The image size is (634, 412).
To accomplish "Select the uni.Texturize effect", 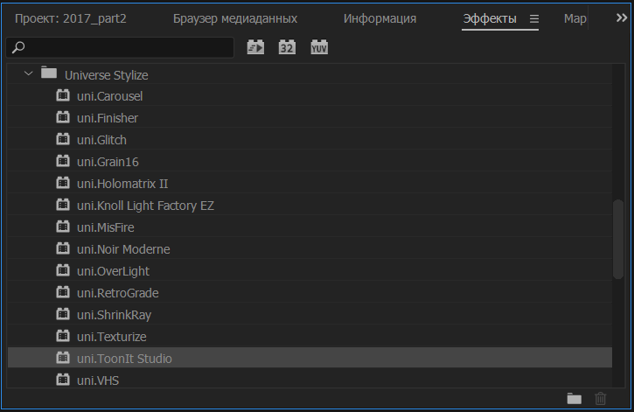I will coord(112,337).
